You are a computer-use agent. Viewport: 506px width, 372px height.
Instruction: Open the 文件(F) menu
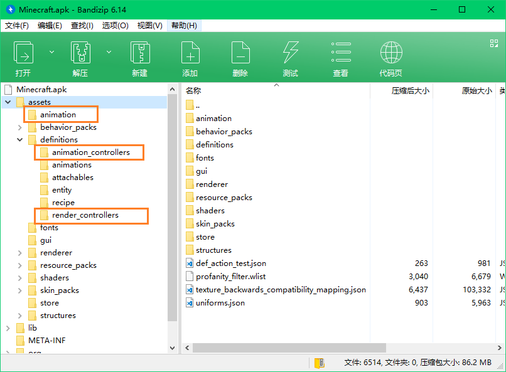pyautogui.click(x=17, y=26)
